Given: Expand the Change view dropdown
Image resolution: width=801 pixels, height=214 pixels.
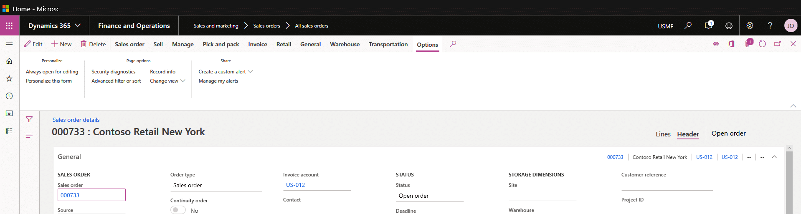Looking at the screenshot, I should [167, 81].
